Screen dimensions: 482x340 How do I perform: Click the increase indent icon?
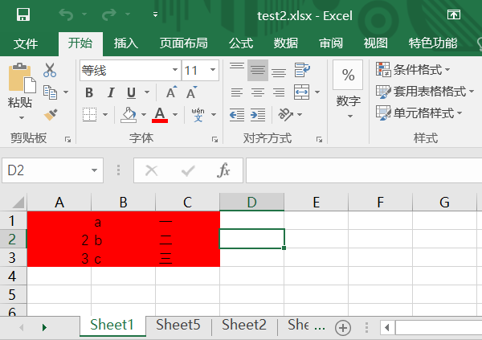pyautogui.click(x=258, y=114)
